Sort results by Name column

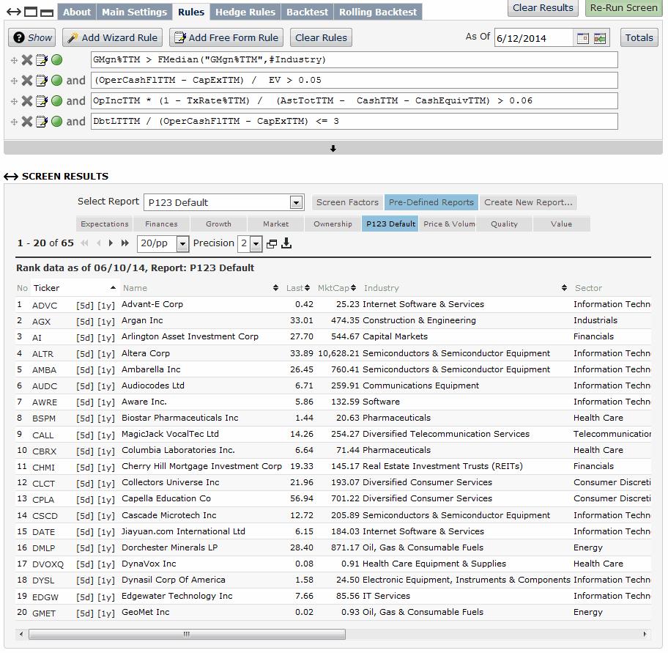click(x=275, y=288)
